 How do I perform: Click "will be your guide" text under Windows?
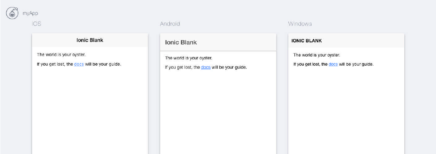coord(356,64)
